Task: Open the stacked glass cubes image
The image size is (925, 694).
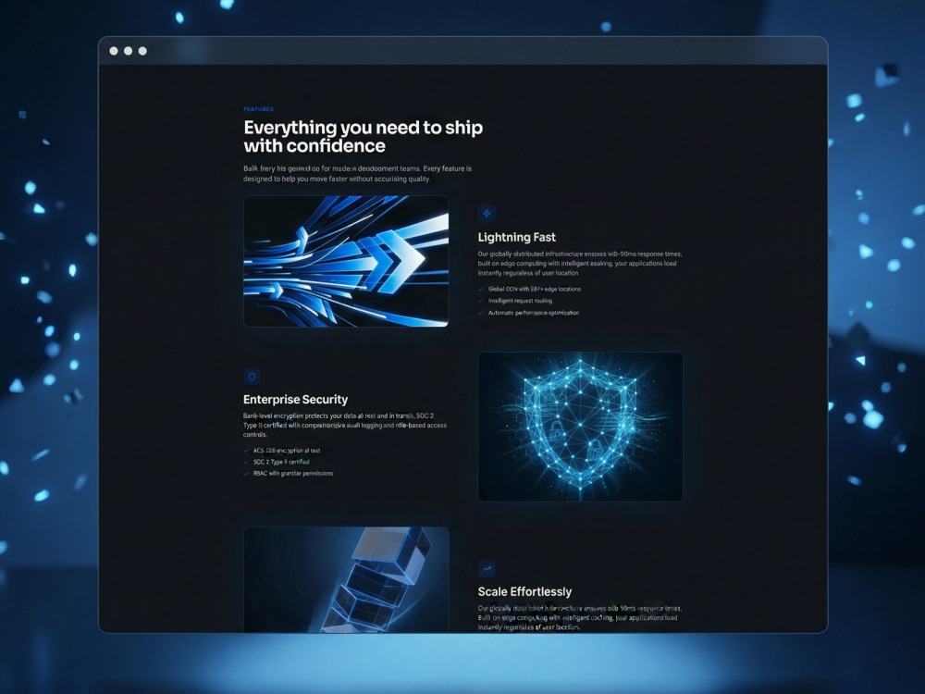Action: click(346, 580)
